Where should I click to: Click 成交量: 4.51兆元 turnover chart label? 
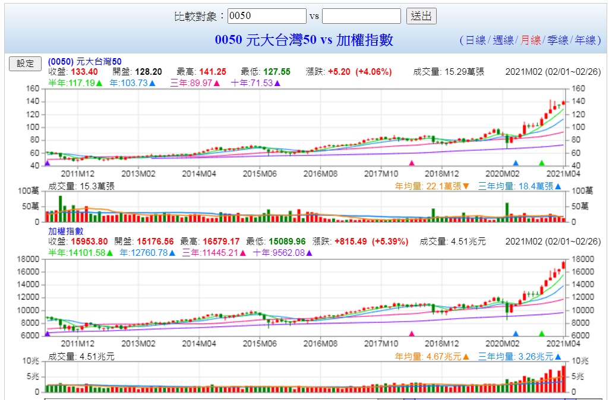(81, 357)
